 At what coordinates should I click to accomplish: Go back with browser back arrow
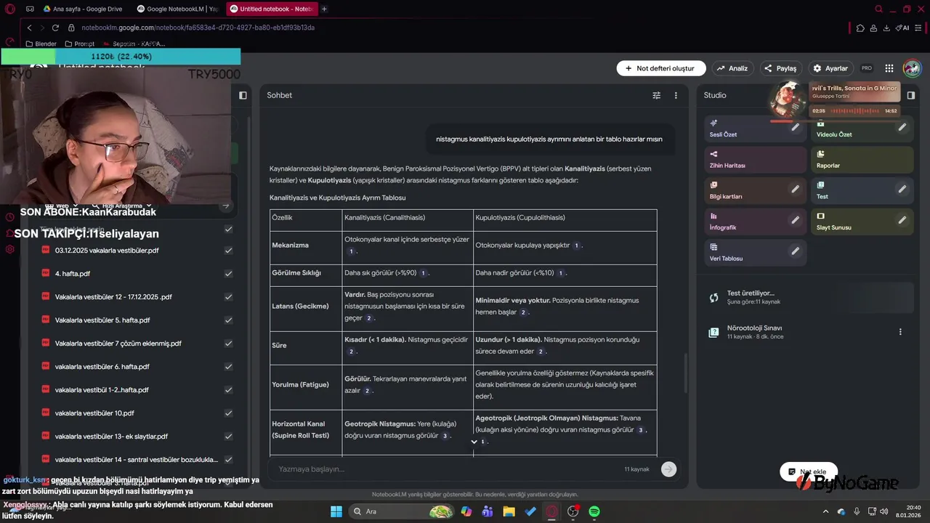coord(29,28)
